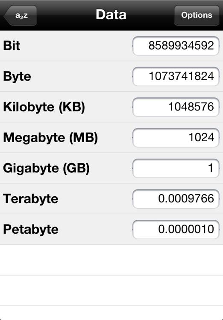Image resolution: width=223 pixels, height=320 pixels.
Task: Tap the second empty list row
Action: [111, 291]
